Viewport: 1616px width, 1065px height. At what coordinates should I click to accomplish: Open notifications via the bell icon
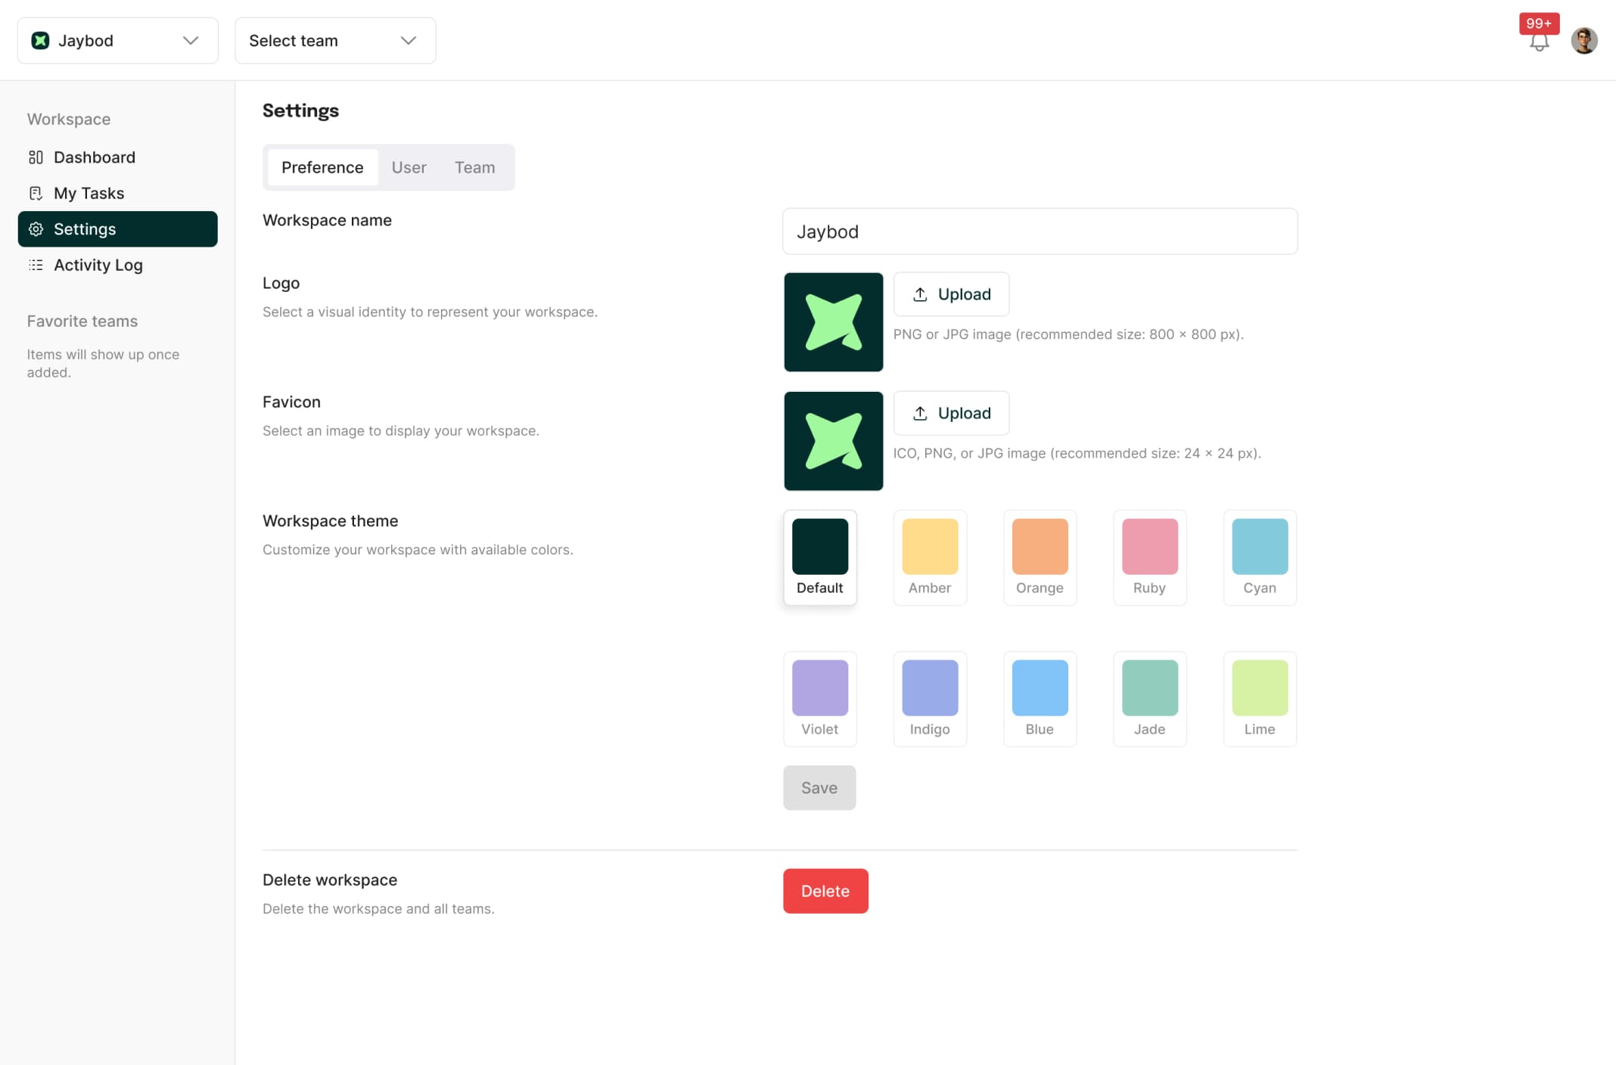[1538, 43]
